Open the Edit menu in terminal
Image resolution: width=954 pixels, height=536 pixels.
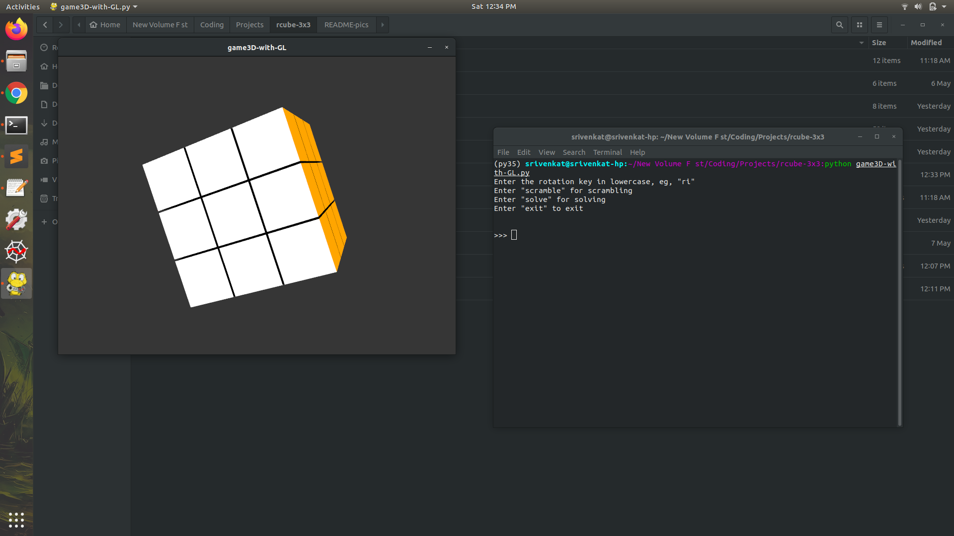523,152
